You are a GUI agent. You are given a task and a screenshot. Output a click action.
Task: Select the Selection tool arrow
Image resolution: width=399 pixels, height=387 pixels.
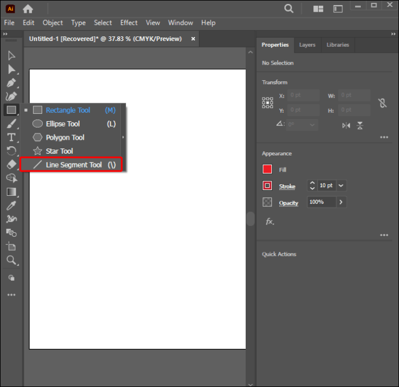[x=11, y=55]
